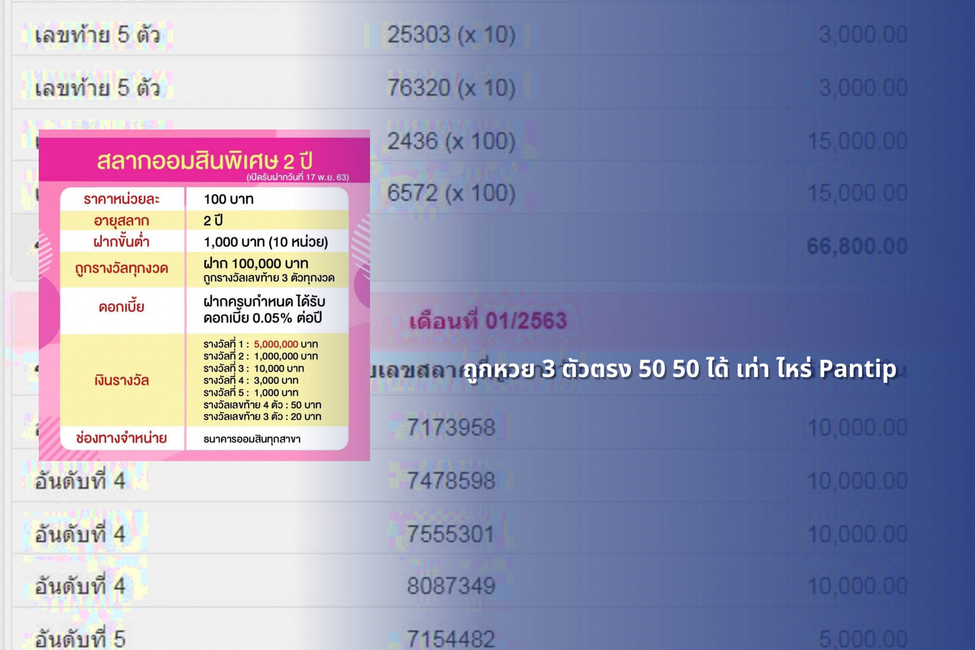Click the number 76320 (x 10)

coord(451,88)
